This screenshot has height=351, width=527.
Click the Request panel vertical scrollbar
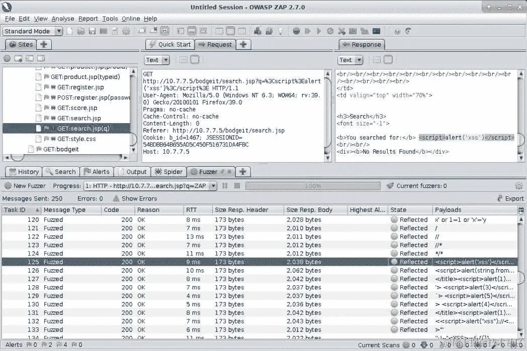tap(328, 116)
